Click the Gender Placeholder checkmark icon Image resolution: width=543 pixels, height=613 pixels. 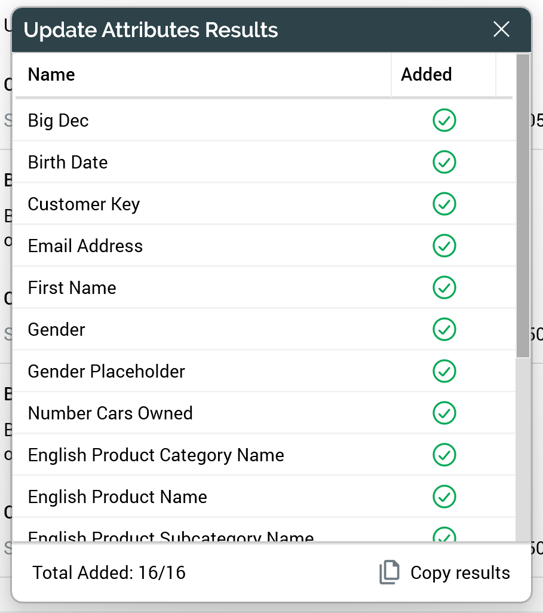(x=444, y=371)
